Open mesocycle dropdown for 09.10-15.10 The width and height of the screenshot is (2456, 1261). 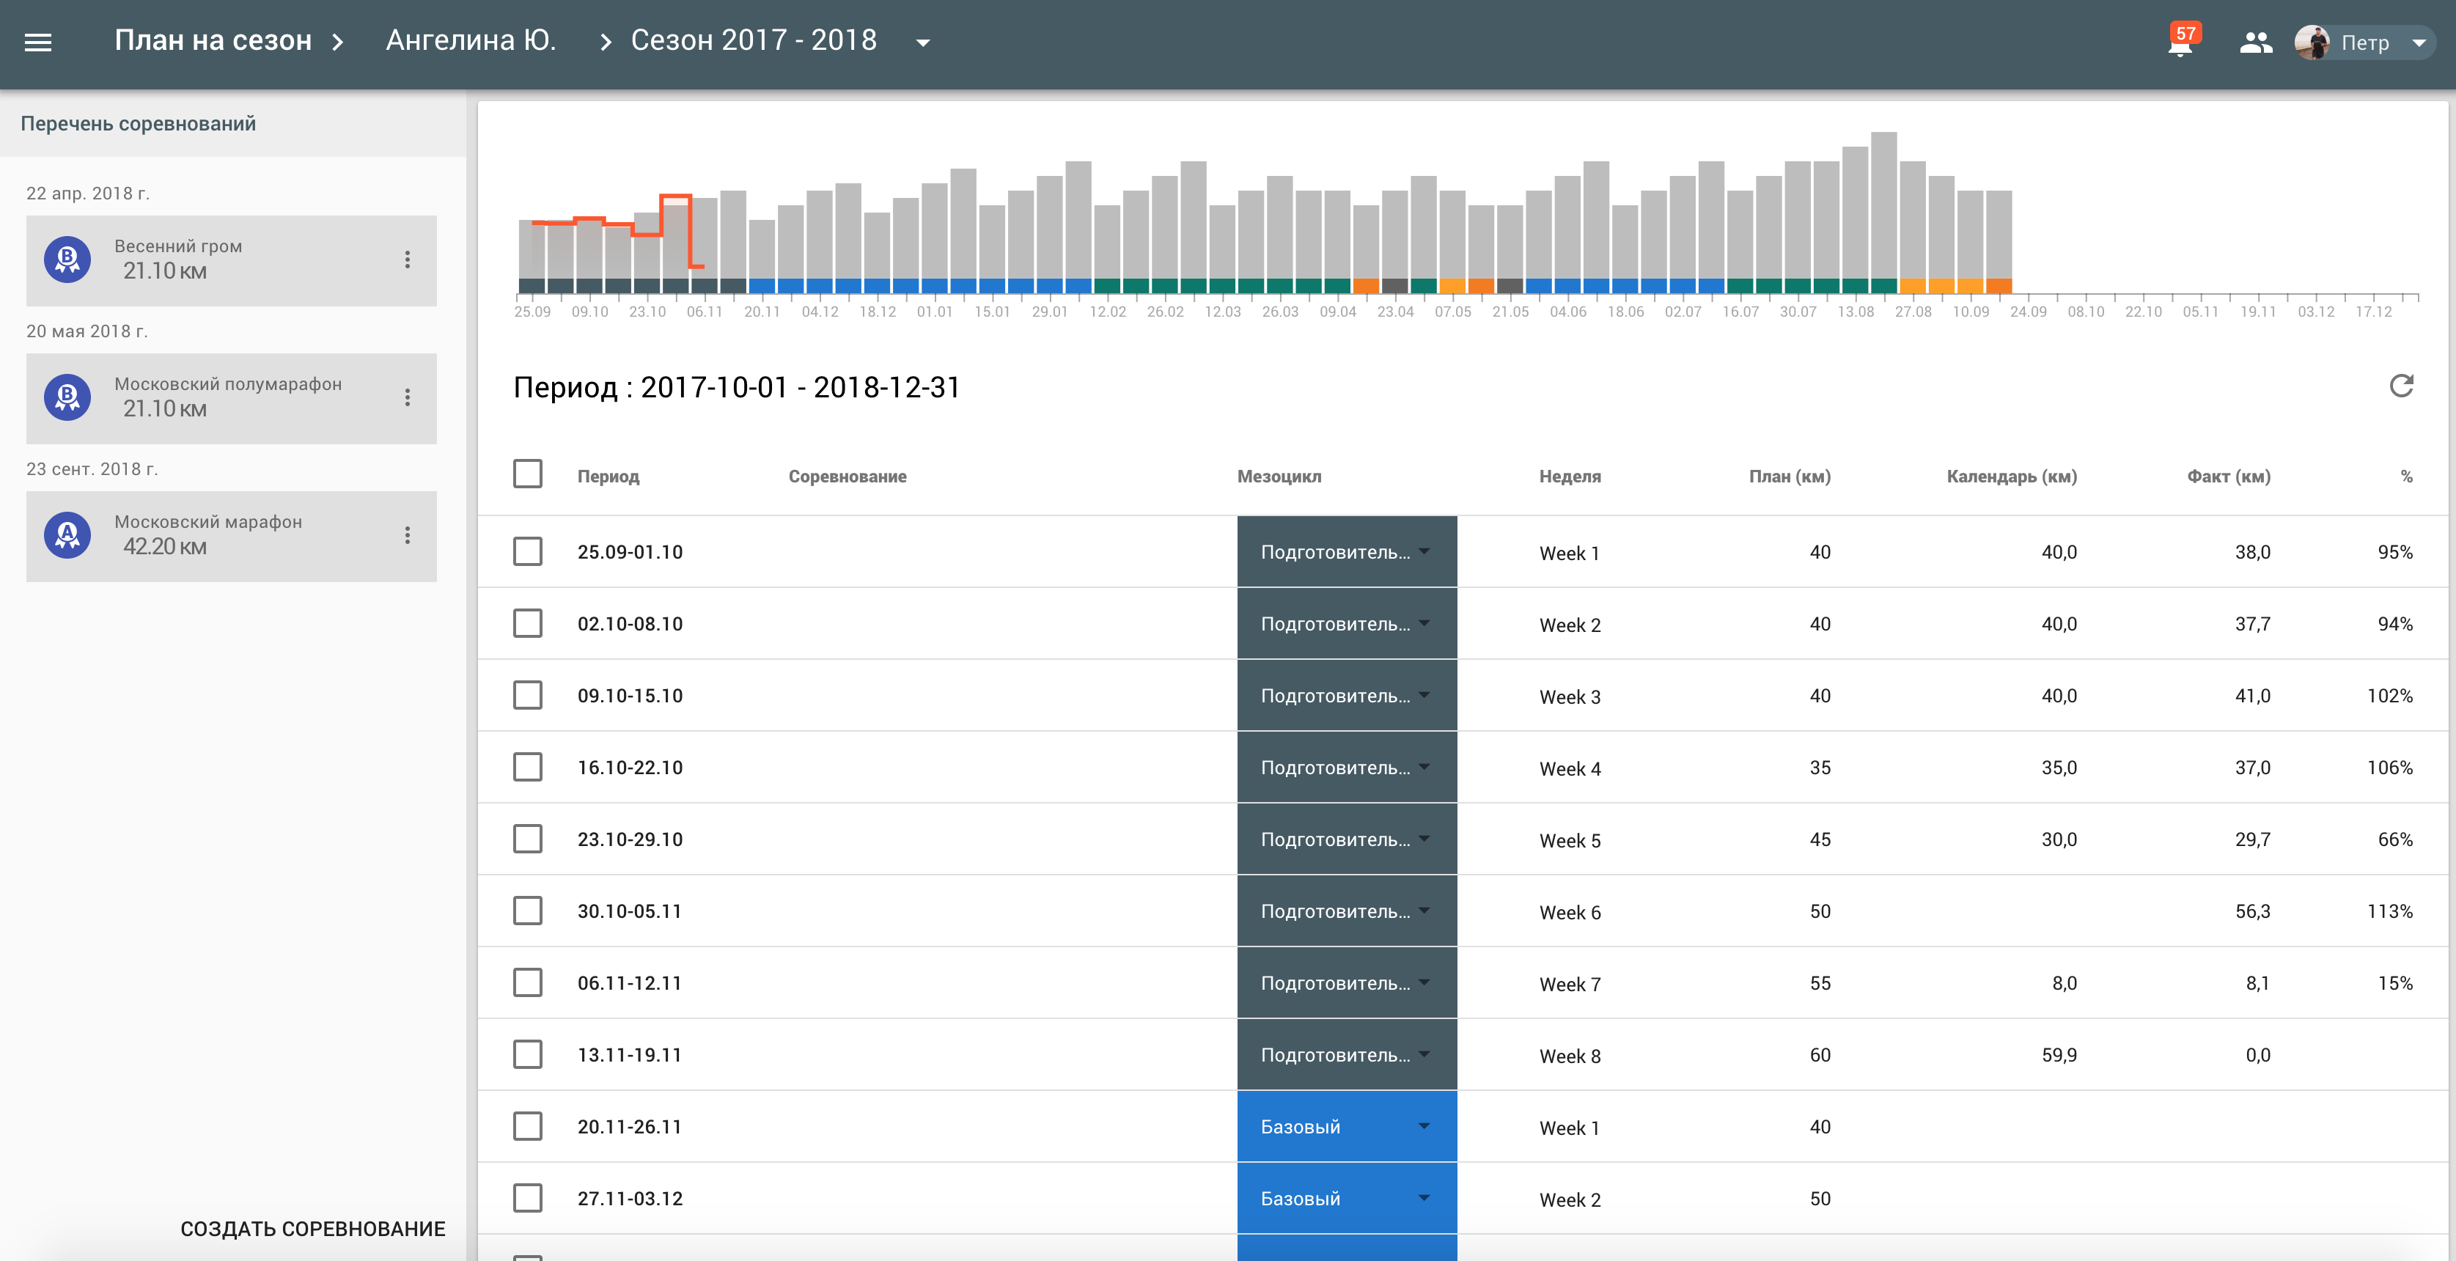click(x=1346, y=696)
